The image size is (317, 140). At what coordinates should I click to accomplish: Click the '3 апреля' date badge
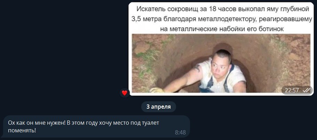click(159, 107)
